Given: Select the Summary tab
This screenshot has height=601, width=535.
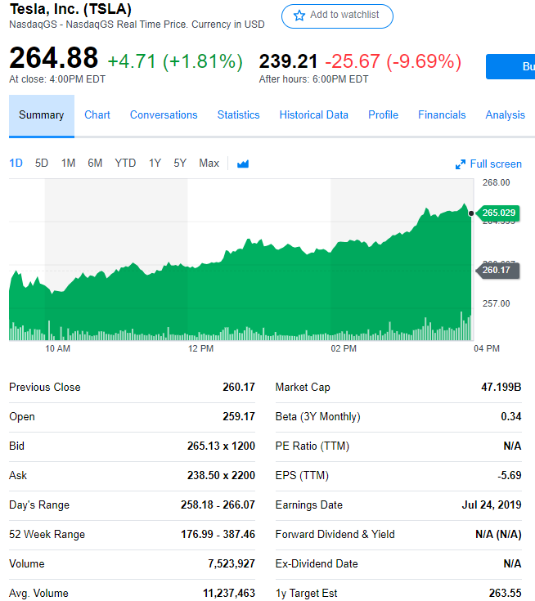Looking at the screenshot, I should pyautogui.click(x=42, y=115).
